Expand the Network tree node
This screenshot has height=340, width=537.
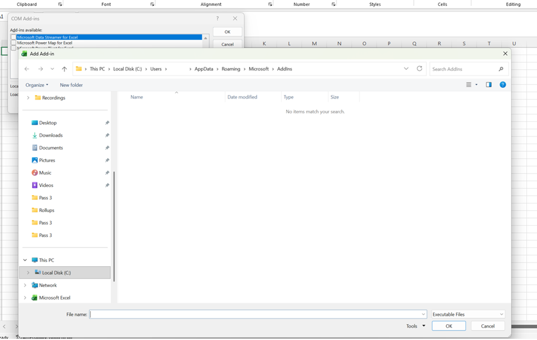(x=25, y=285)
